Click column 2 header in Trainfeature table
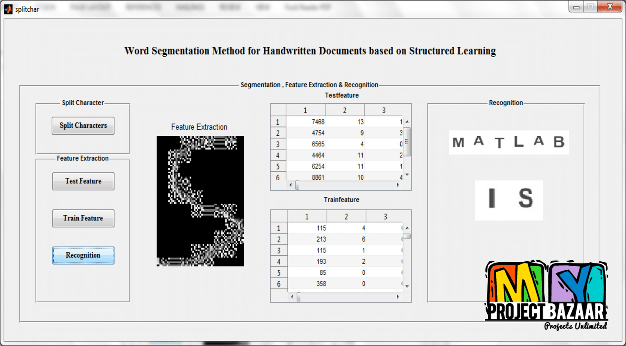The height and width of the screenshot is (346, 626). (x=346, y=216)
